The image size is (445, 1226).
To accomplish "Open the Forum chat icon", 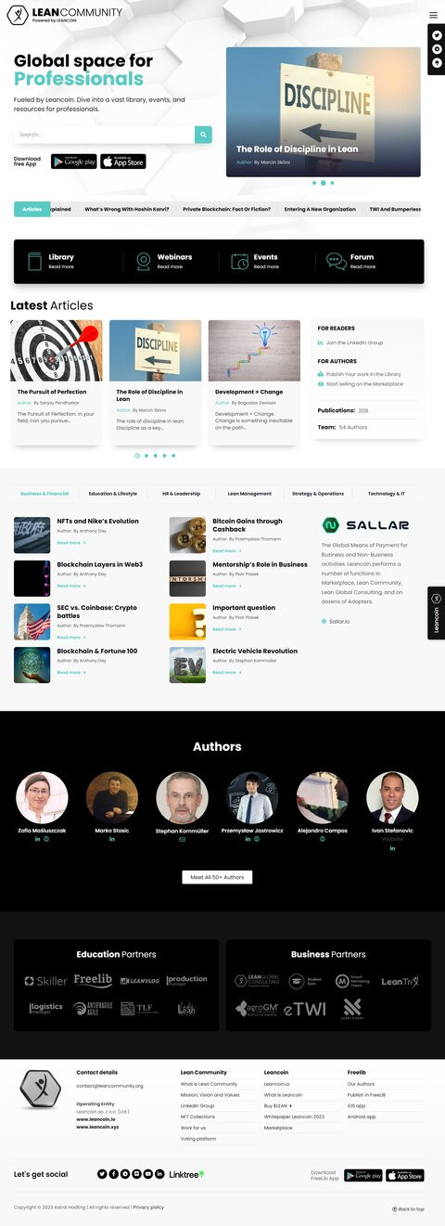I will pos(337,262).
